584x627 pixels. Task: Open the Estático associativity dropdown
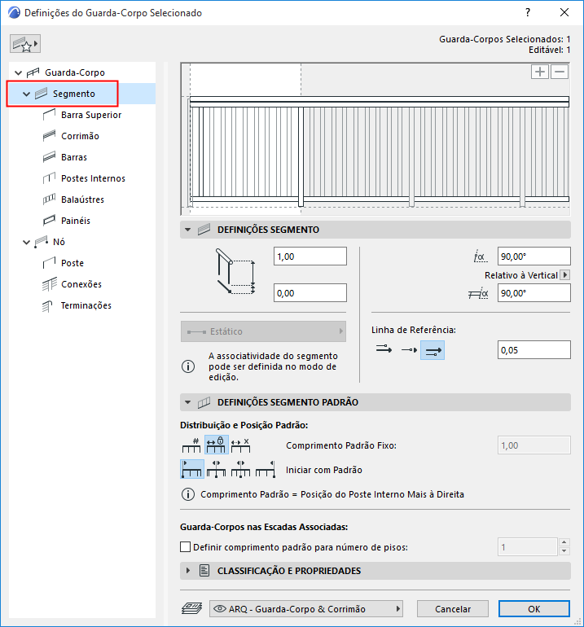click(x=263, y=331)
